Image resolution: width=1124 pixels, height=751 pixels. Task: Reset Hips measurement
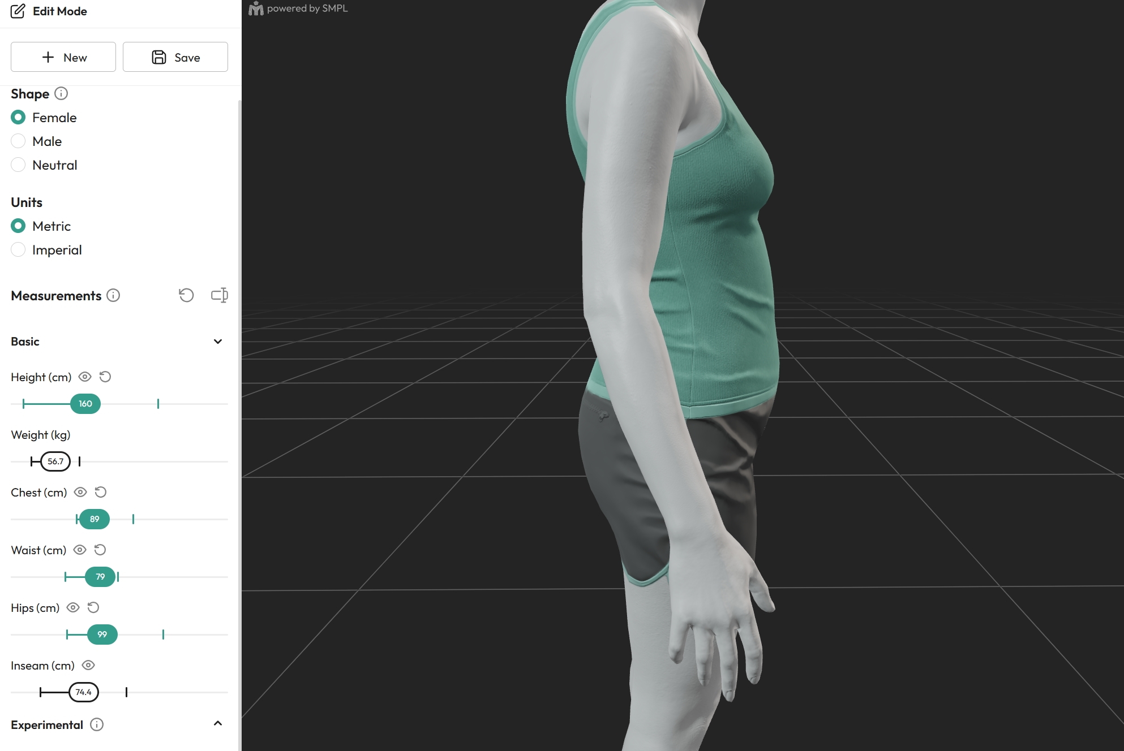93,607
